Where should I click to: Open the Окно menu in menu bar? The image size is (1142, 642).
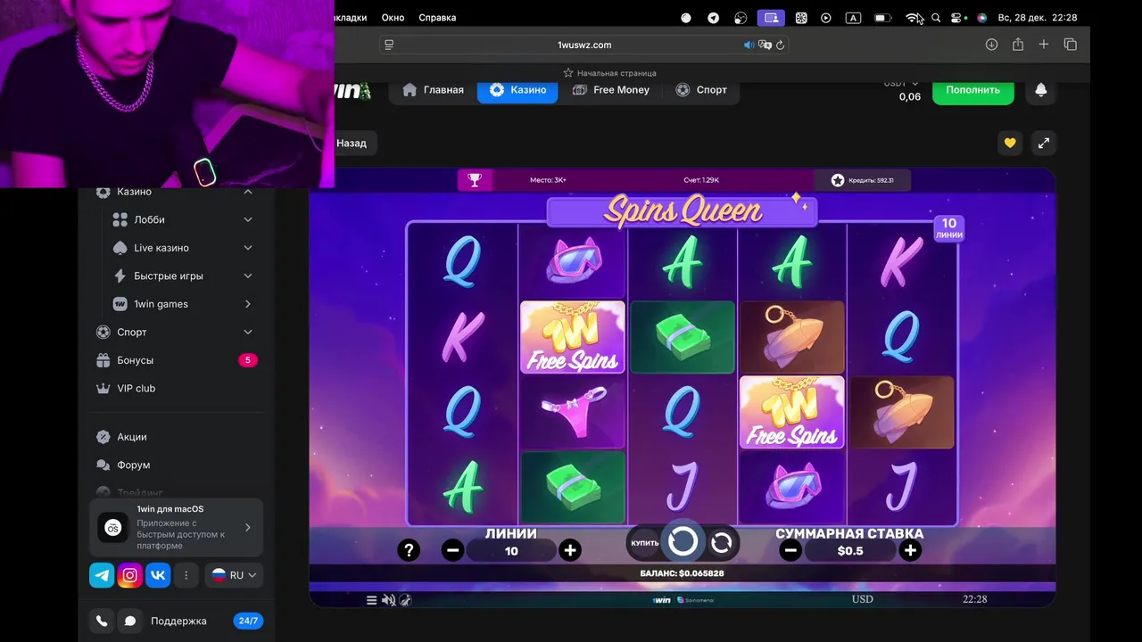click(393, 18)
